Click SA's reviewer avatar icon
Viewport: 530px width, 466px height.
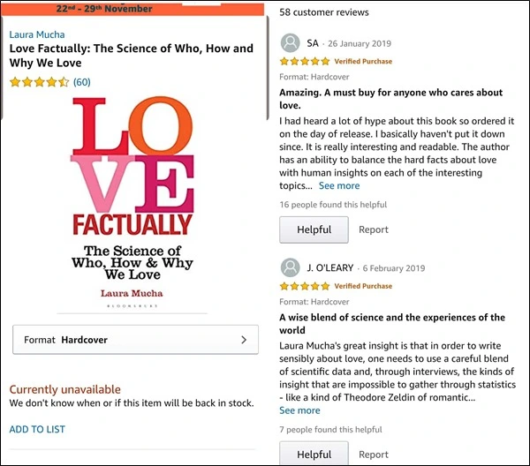(x=289, y=43)
